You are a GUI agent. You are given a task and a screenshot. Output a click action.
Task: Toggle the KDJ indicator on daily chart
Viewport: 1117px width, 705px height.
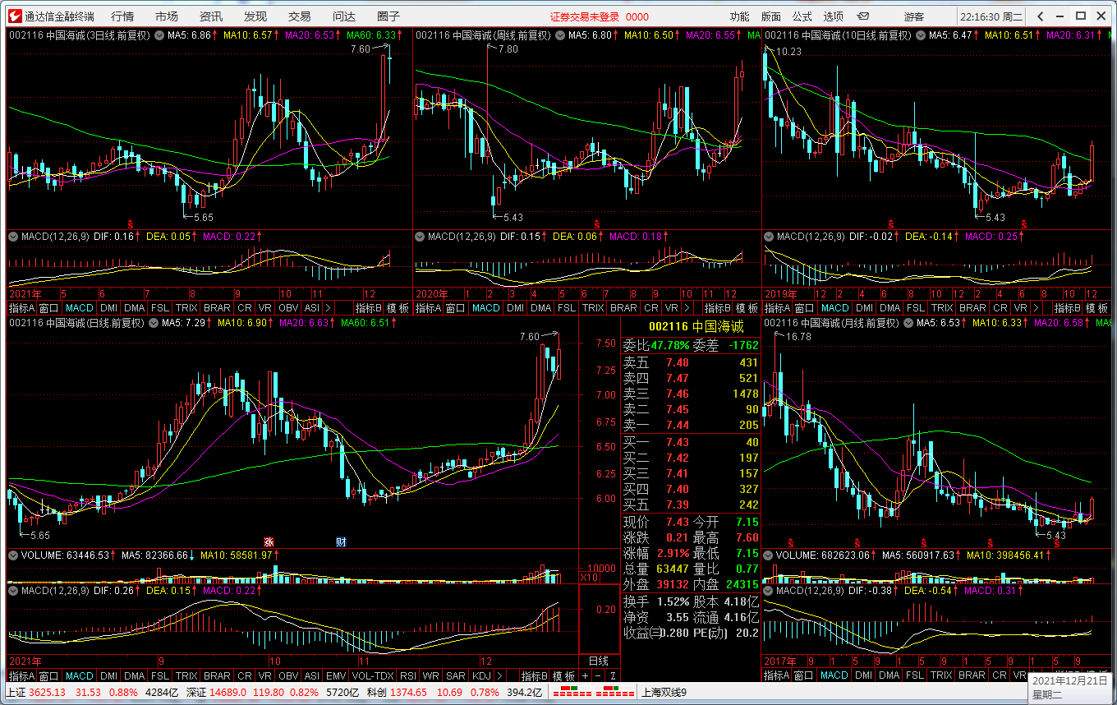pos(482,675)
